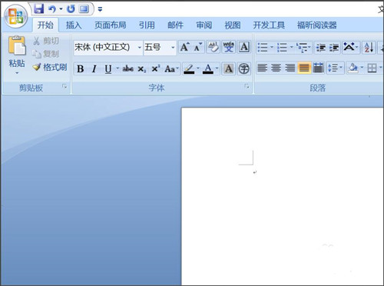This screenshot has width=384, height=286.
Task: Shrink the font size
Action: (x=198, y=47)
